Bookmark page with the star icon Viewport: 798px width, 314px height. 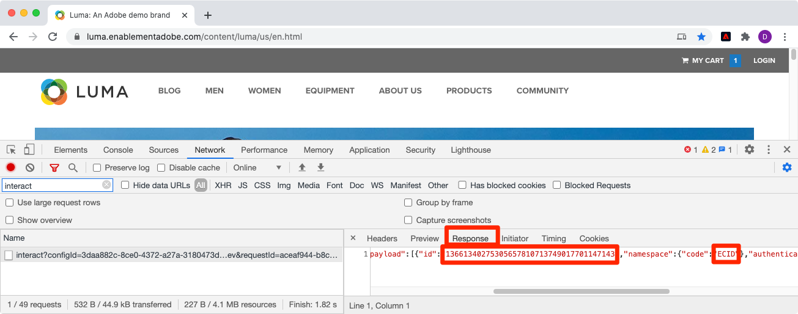tap(701, 37)
